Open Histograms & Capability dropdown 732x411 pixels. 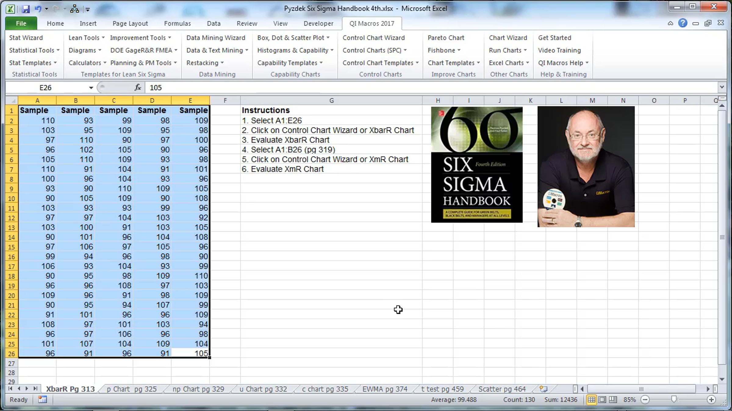[295, 50]
